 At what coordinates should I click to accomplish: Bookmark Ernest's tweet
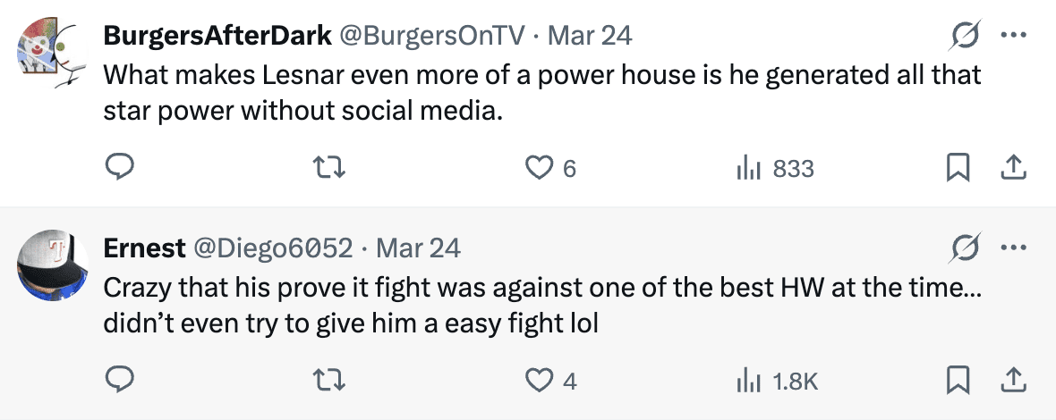coord(957,381)
